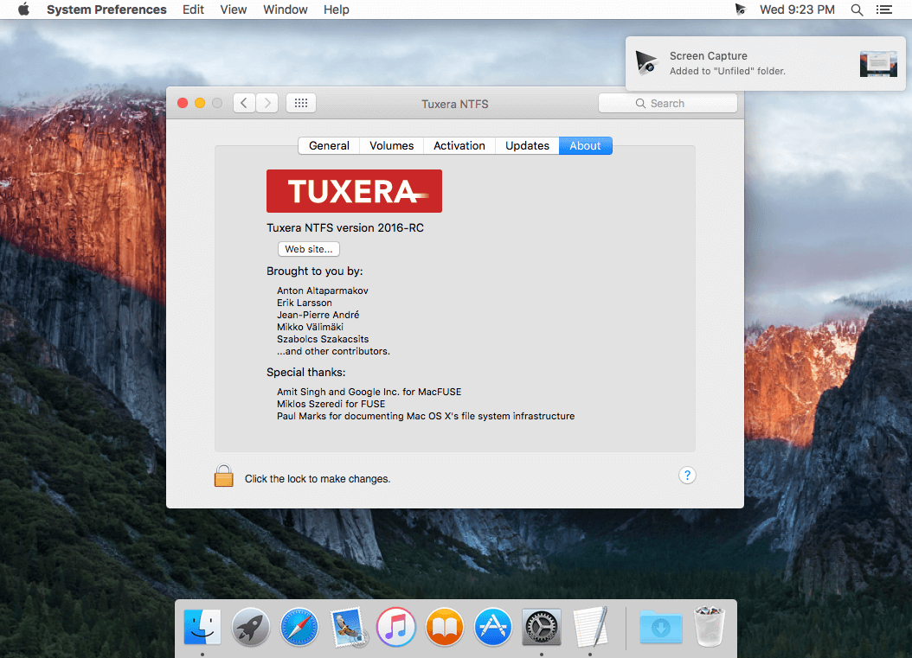
Task: Click the Search field in Tuxera NTFS window
Action: [668, 103]
